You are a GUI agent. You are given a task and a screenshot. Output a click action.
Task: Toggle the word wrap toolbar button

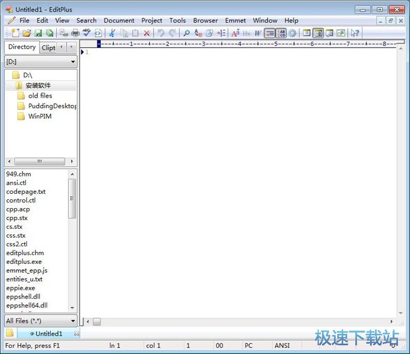[270, 33]
